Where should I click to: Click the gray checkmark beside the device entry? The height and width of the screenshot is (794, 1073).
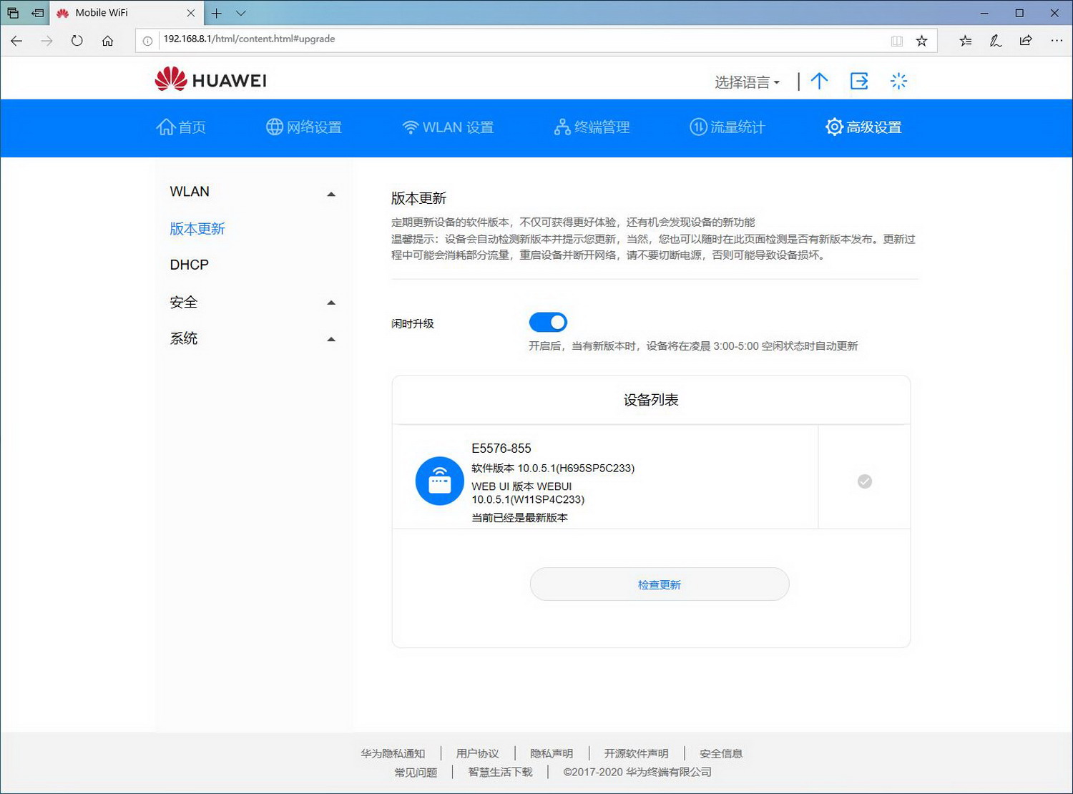click(864, 481)
